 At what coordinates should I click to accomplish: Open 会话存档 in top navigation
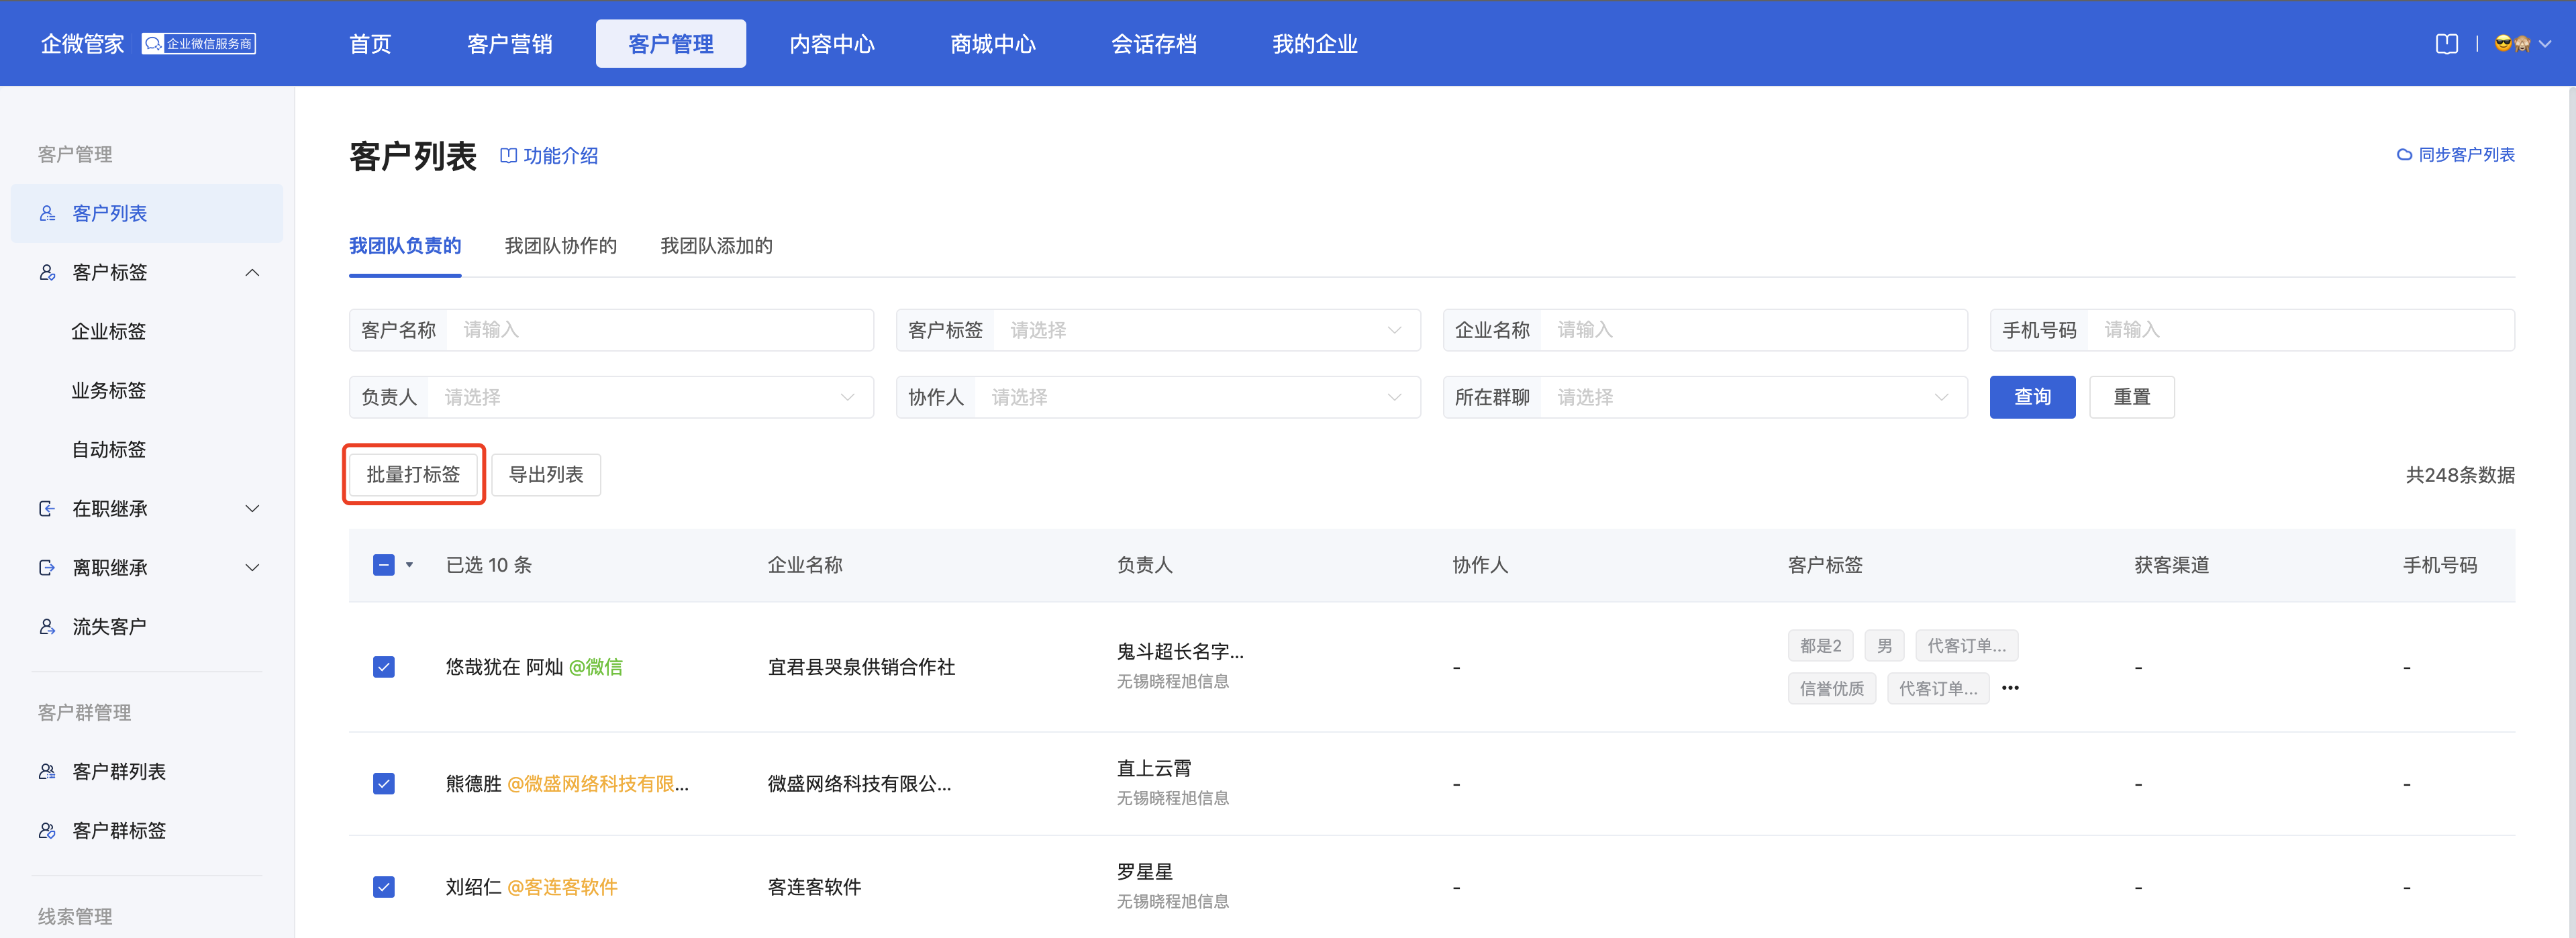click(x=1154, y=44)
